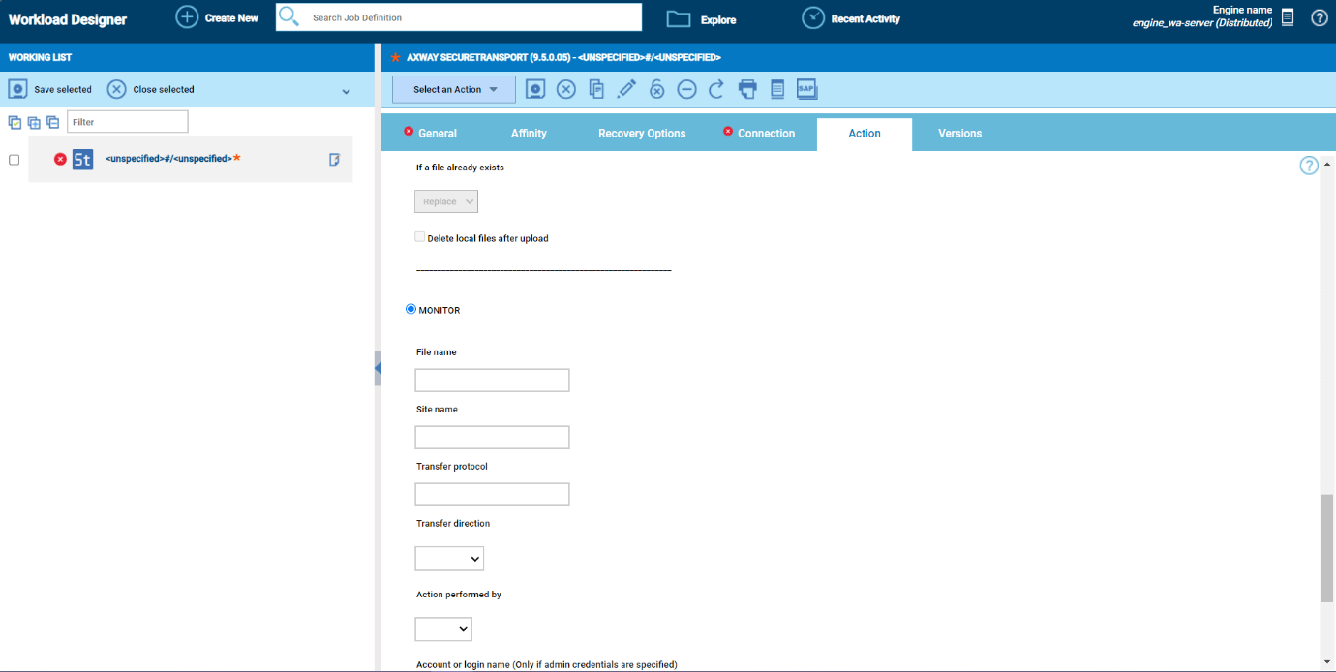
Task: Click the Create New button
Action: (217, 16)
